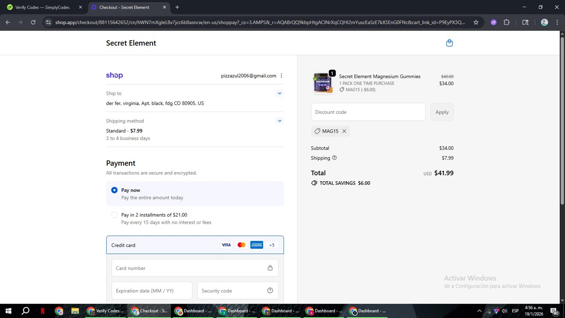Switch to the Checkout - Secret Element tab

click(x=124, y=7)
